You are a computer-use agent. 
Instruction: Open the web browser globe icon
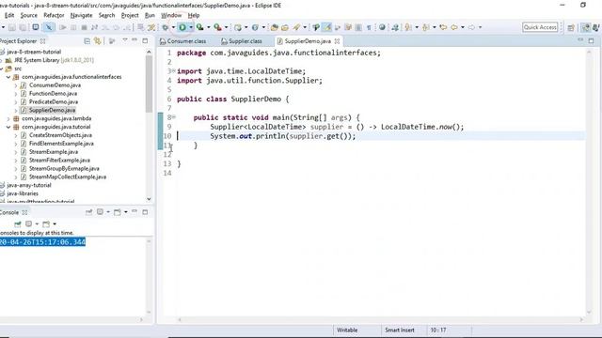pyautogui.click(x=382, y=27)
